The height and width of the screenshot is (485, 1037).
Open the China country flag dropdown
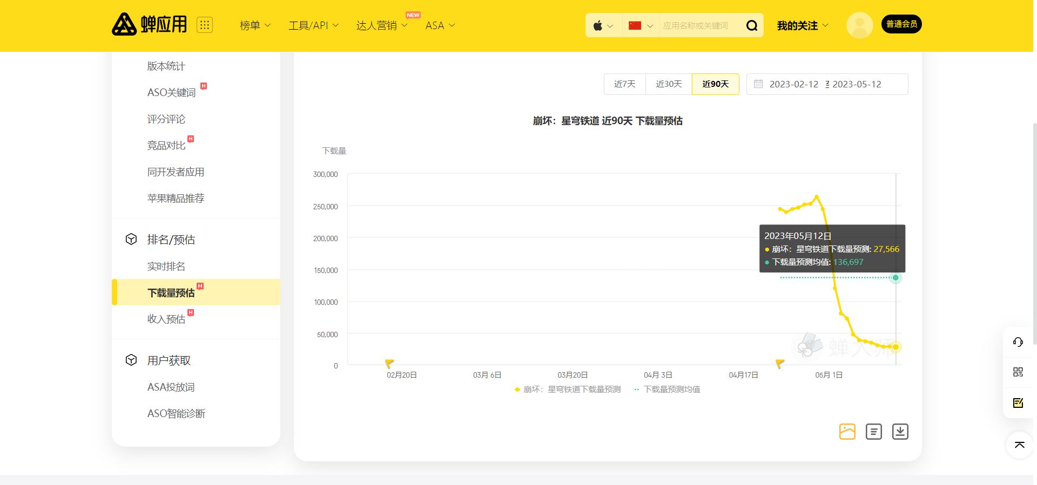(641, 25)
